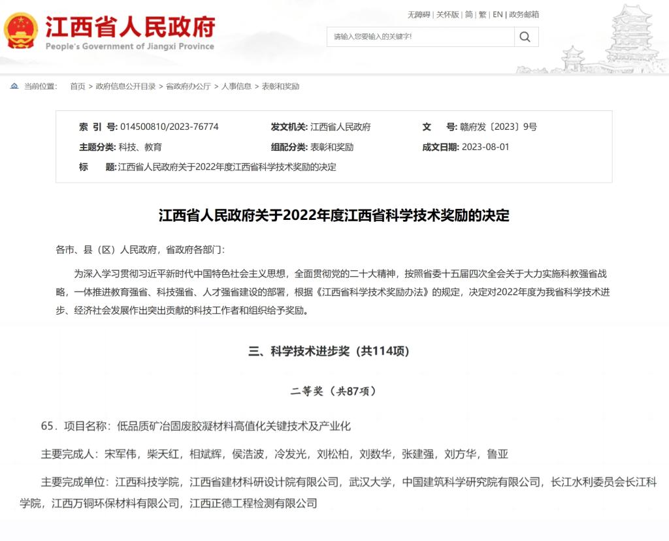The image size is (669, 541).
Task: Click the bold article title heading
Action: [x=334, y=216]
